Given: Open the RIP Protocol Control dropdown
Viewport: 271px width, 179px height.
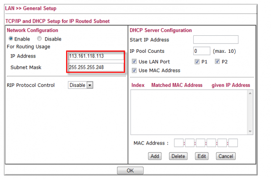Looking at the screenshot, I should pyautogui.click(x=80, y=85).
